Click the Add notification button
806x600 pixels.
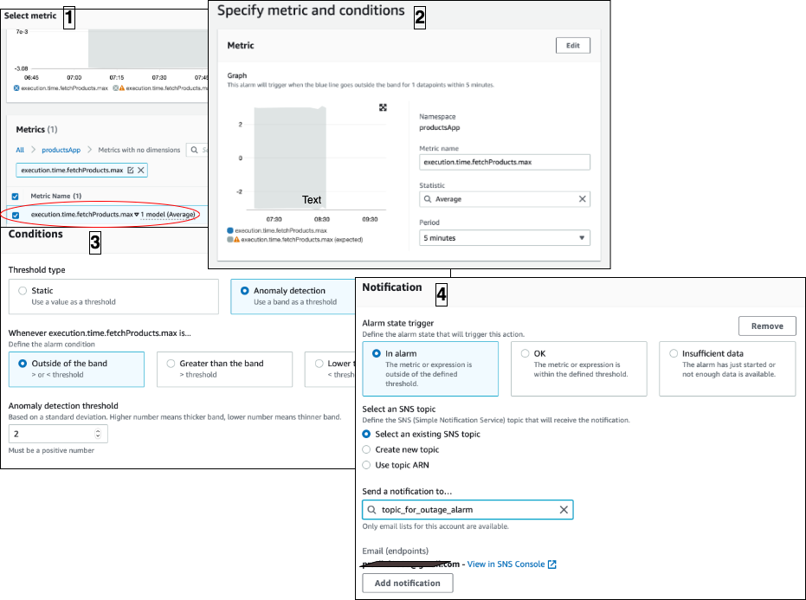[x=407, y=583]
